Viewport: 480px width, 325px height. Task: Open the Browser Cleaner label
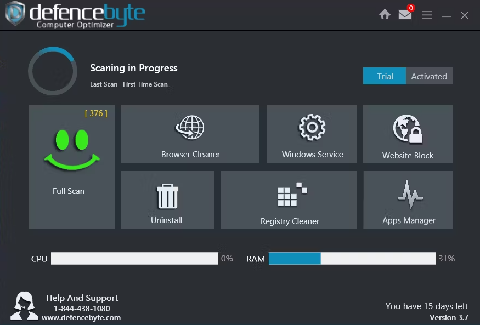coord(190,155)
